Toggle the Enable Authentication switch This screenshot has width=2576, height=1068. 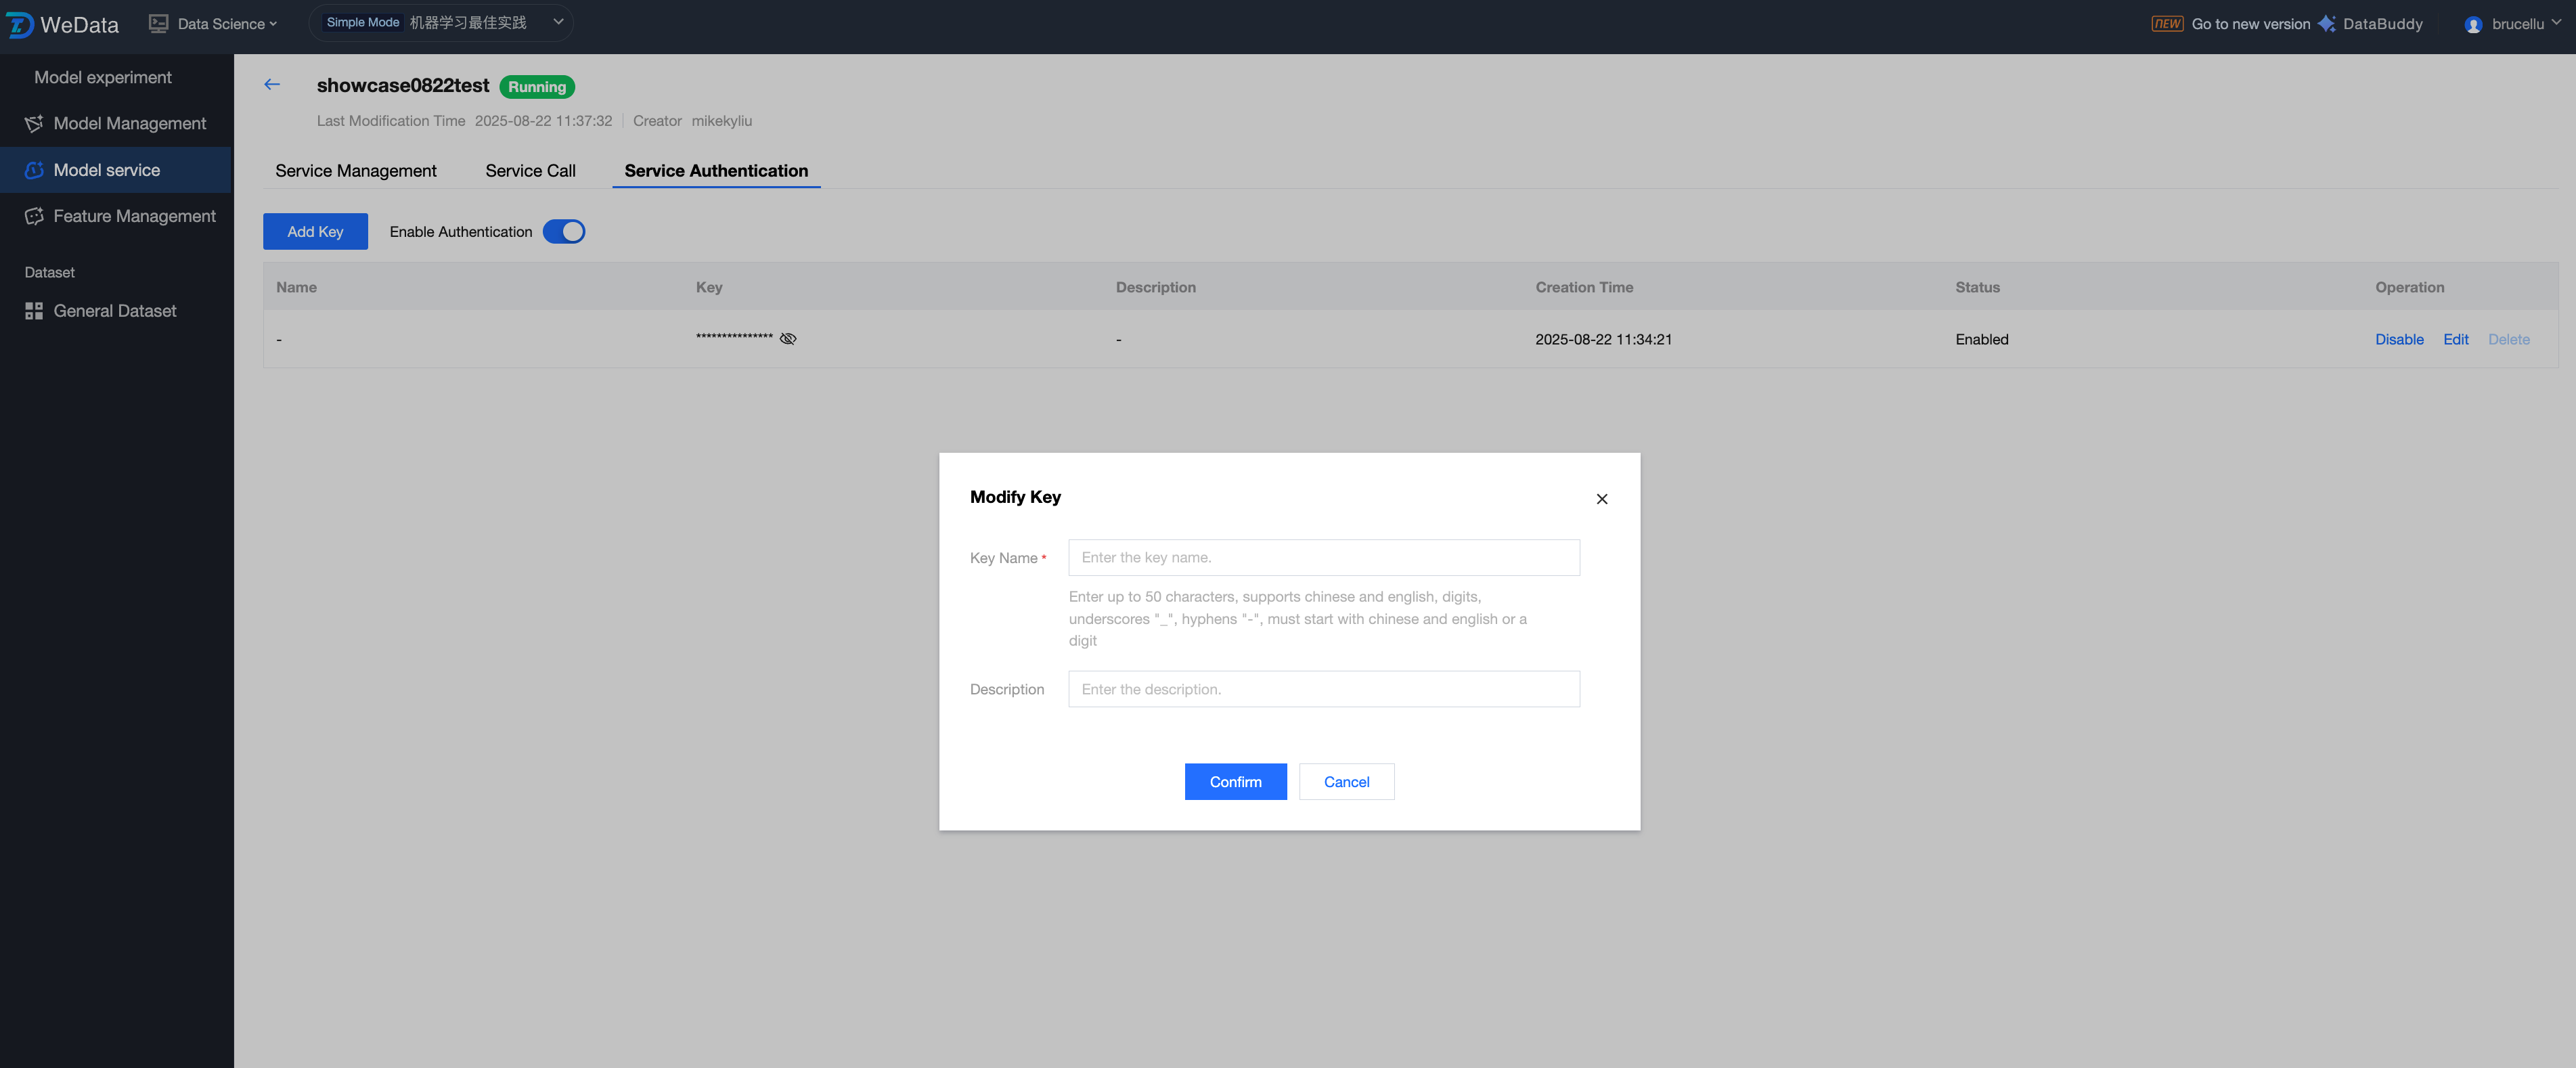point(564,232)
